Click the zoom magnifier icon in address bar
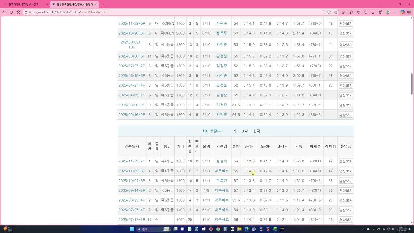 (323, 12)
